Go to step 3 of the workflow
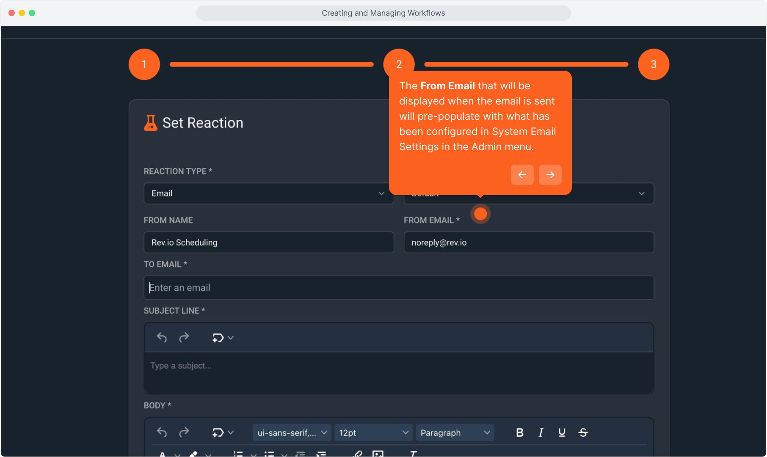 click(653, 64)
